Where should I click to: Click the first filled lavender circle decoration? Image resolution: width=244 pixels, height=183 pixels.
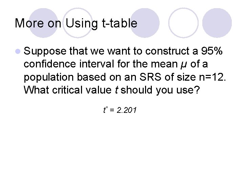click(x=43, y=23)
